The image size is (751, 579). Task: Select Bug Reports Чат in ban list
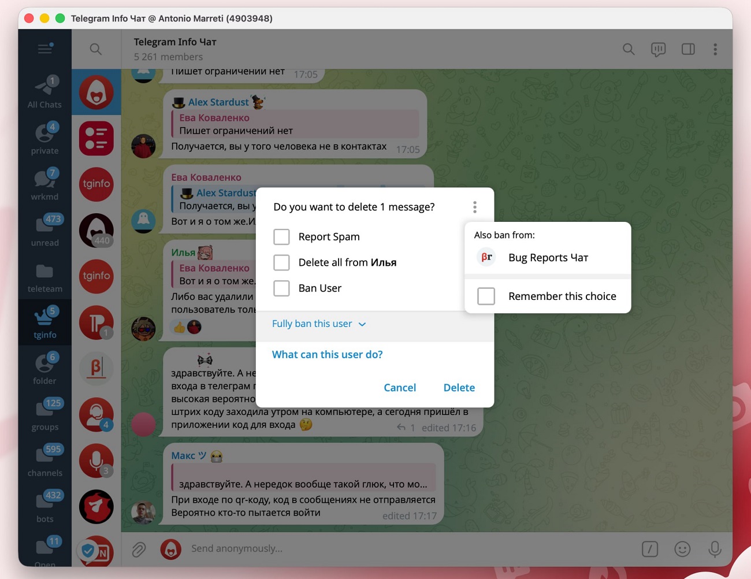547,258
